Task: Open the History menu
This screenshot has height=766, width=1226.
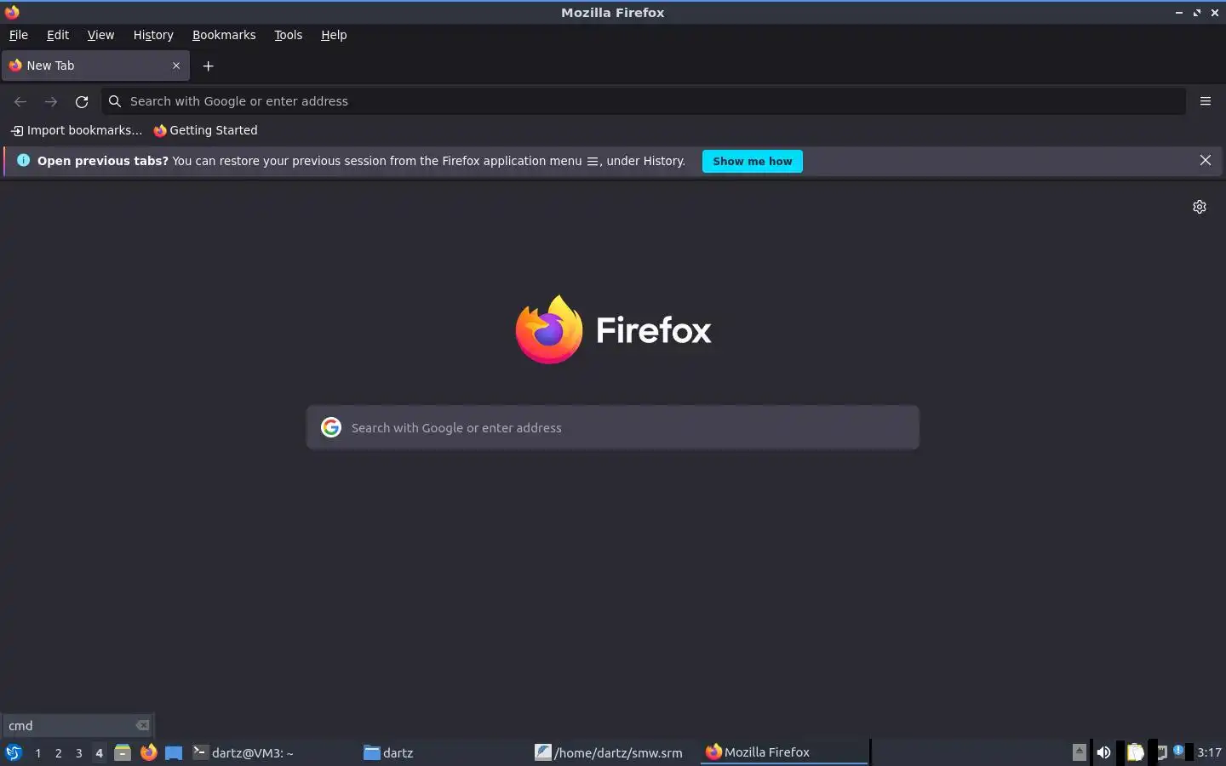Action: (153, 35)
